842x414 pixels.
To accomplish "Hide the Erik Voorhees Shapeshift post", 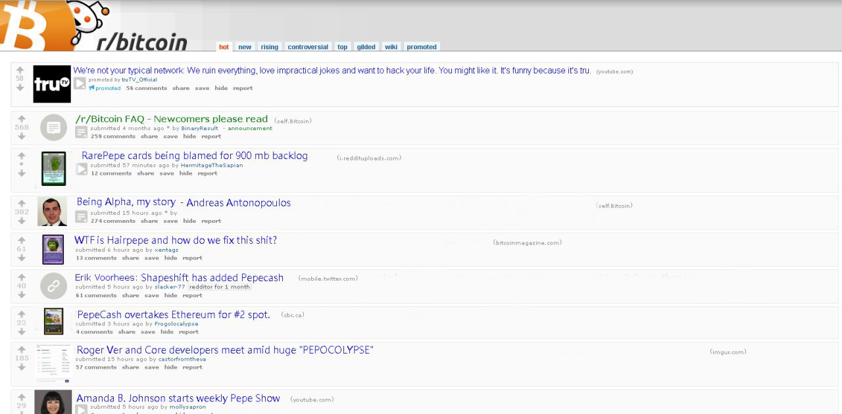I will point(170,296).
